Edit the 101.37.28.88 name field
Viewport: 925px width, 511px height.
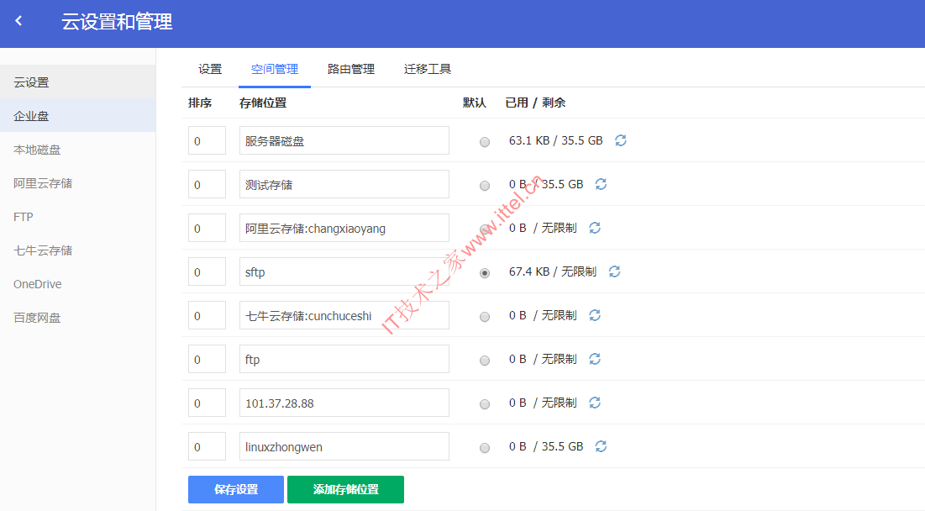pos(344,403)
